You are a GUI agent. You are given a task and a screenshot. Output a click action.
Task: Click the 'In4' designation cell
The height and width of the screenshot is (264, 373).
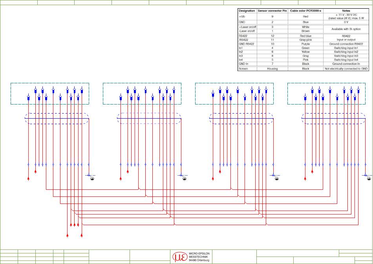(x=241, y=60)
